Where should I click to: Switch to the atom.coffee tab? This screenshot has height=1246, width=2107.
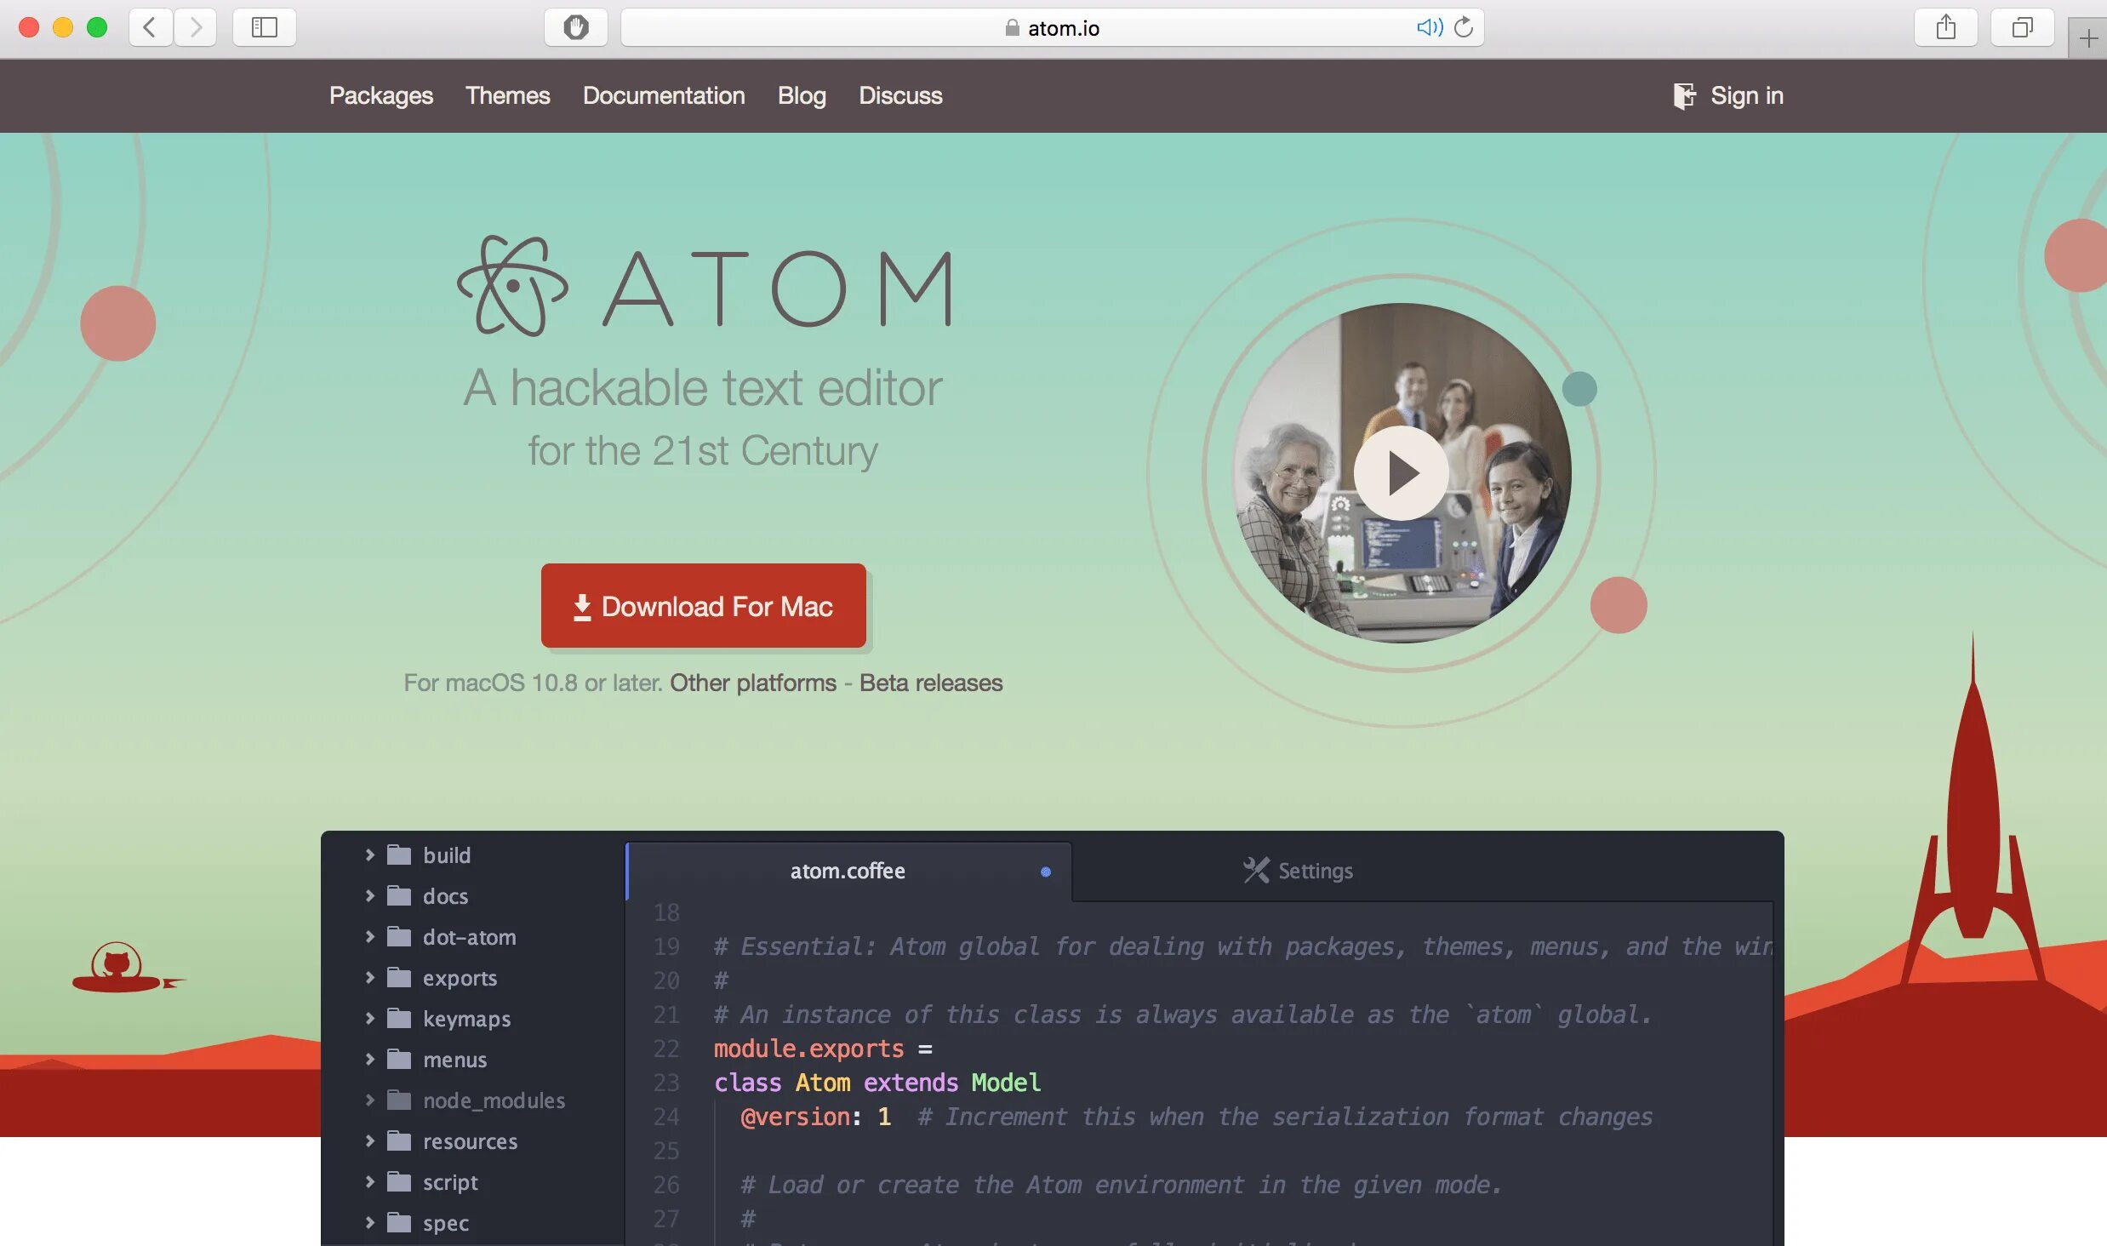click(x=848, y=871)
